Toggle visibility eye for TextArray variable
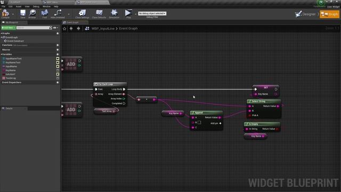Screen dimensions: 341x192 [x=58, y=78]
